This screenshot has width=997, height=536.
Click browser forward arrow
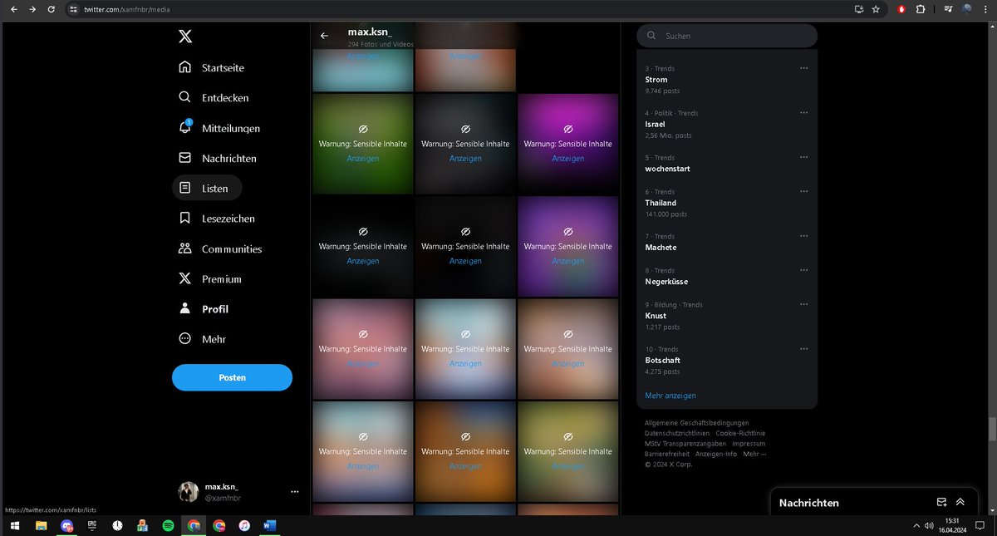(x=32, y=9)
